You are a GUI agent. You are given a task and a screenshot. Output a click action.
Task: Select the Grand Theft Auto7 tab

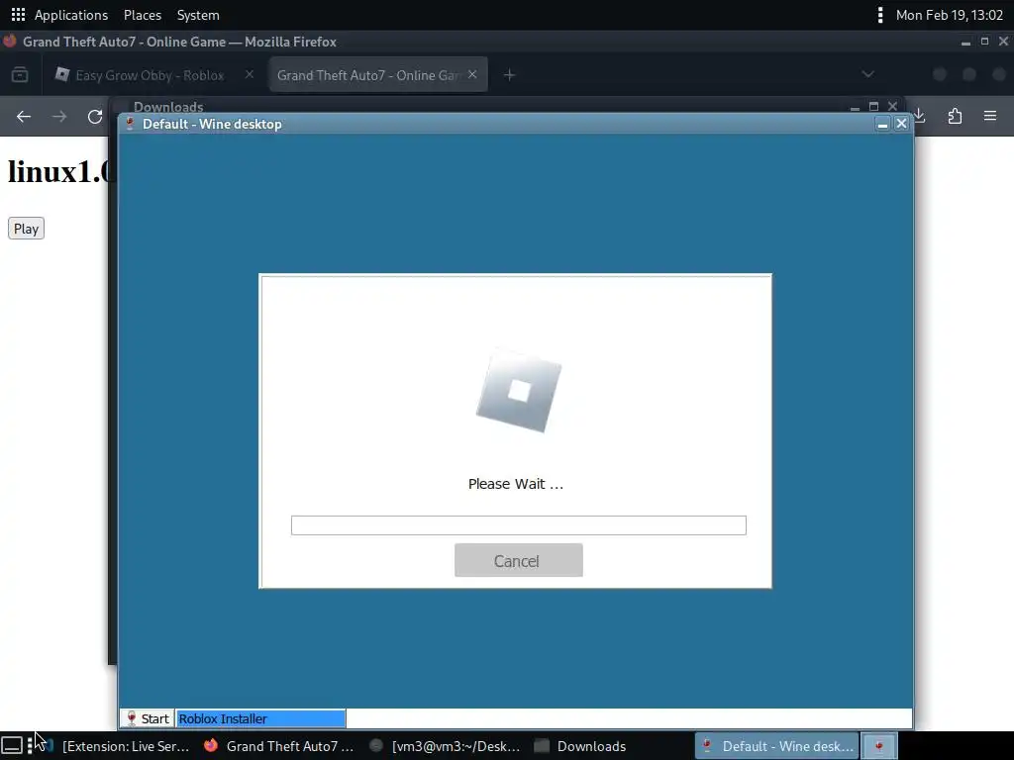coord(378,75)
